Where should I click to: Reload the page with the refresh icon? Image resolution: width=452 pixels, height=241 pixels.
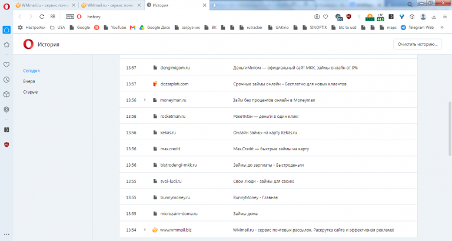[x=42, y=16]
